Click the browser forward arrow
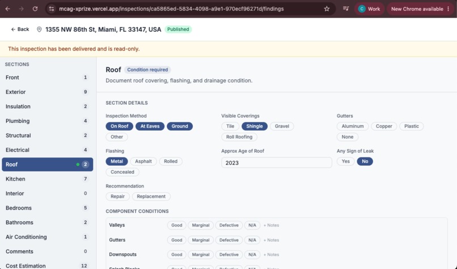The width and height of the screenshot is (457, 269). pos(22,8)
